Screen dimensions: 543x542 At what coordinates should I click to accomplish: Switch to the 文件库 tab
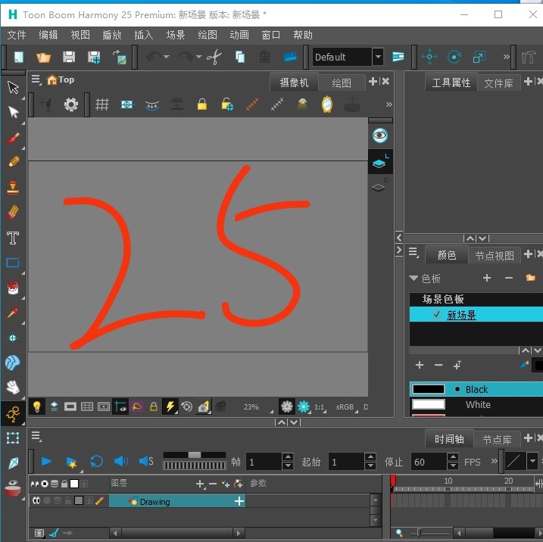point(498,83)
